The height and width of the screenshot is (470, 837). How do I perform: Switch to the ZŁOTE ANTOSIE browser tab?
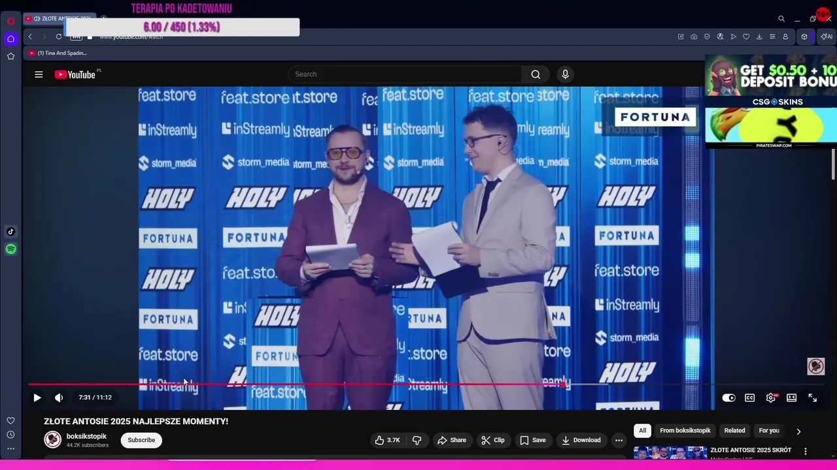click(x=60, y=18)
